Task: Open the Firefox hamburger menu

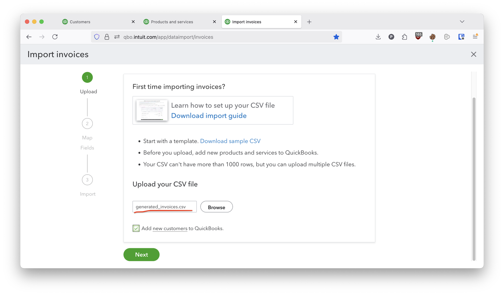Action: (475, 37)
